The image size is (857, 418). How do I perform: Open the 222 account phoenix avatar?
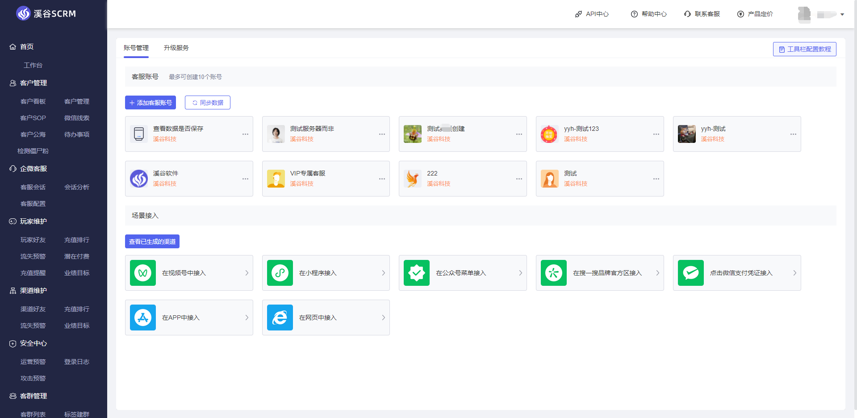click(x=413, y=179)
